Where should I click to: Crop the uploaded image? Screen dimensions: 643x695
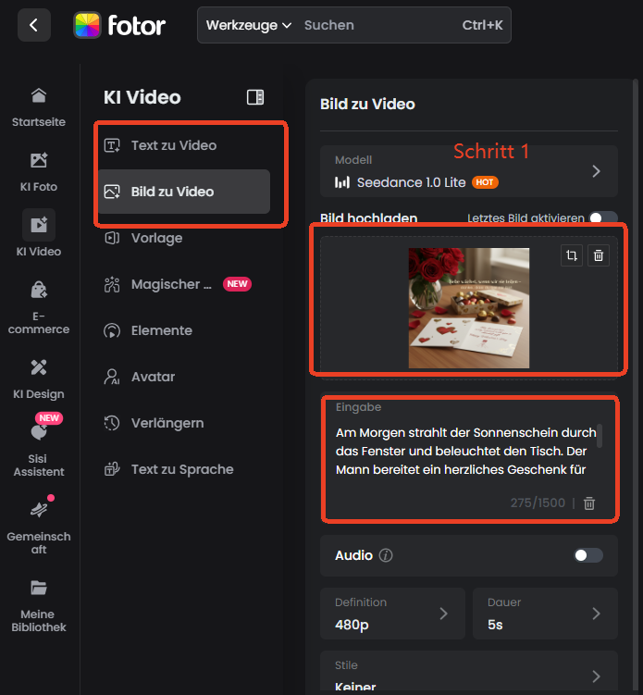[x=572, y=256]
